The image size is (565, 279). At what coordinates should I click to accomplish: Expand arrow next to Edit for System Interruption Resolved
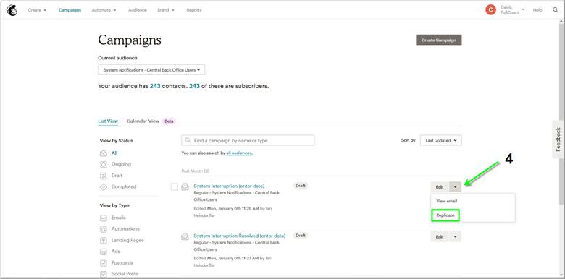coord(456,237)
